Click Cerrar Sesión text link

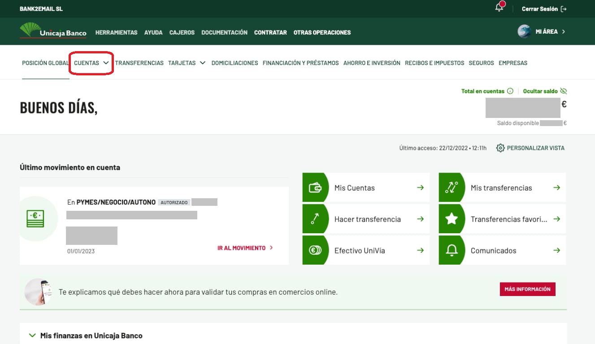pos(540,9)
